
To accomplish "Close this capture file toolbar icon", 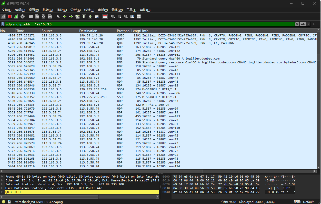I will pos(44,16).
